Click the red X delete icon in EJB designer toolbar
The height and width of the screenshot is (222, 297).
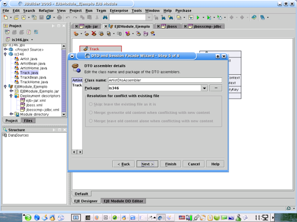[93, 34]
